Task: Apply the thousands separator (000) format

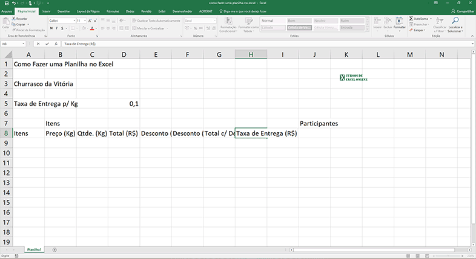Action: click(x=200, y=28)
